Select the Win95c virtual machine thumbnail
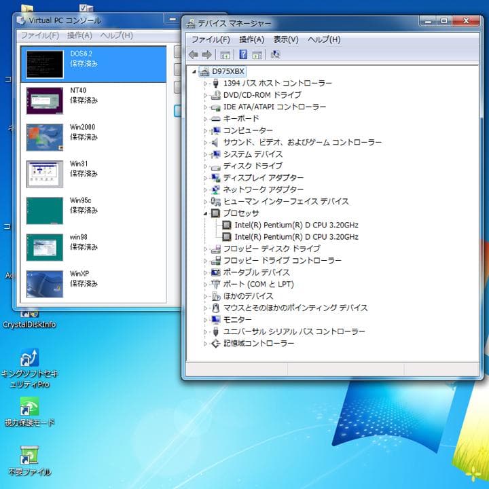 click(x=45, y=211)
